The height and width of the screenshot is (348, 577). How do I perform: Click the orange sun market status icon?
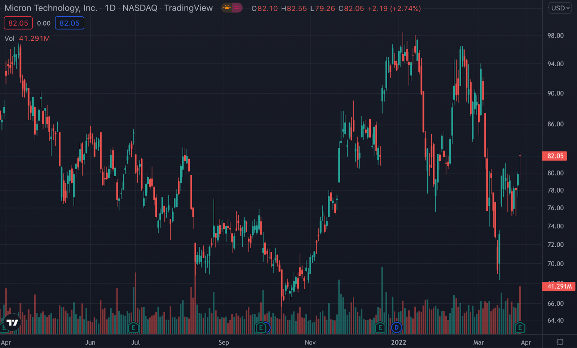point(227,8)
